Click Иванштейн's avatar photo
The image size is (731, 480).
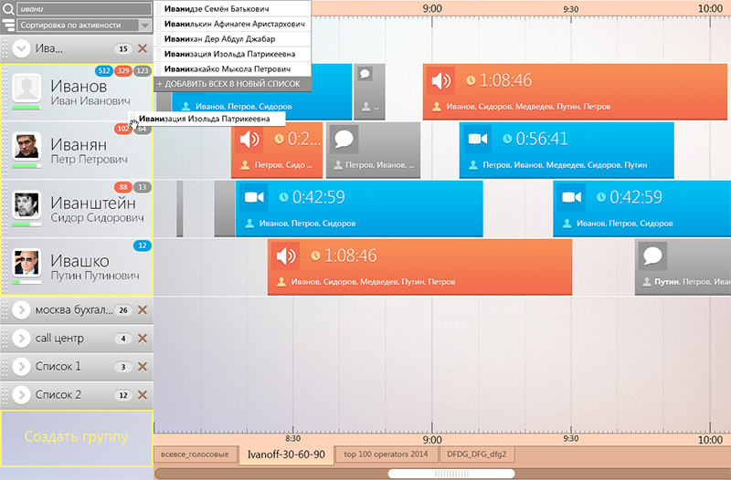tap(26, 204)
